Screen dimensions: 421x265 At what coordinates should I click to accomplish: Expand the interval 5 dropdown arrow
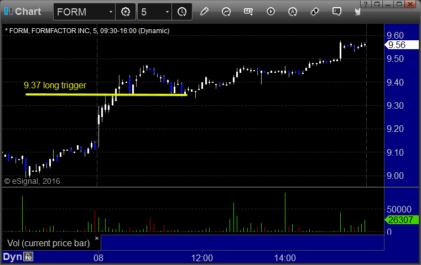pos(167,12)
